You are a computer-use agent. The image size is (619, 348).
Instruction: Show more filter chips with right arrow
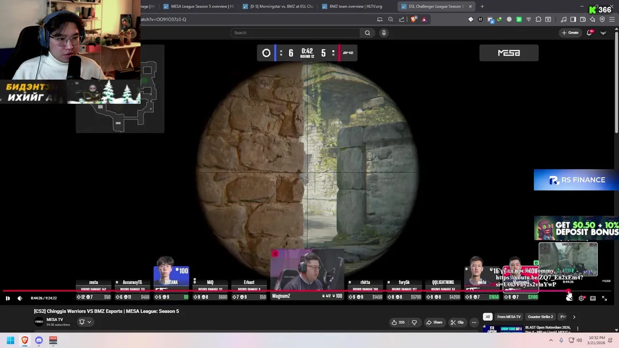pyautogui.click(x=574, y=317)
